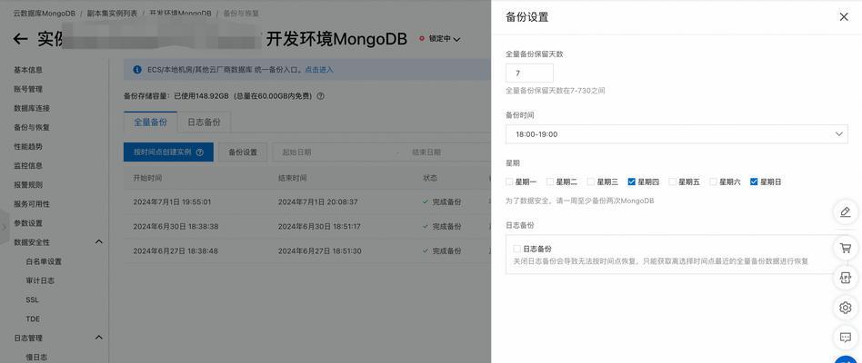Check the 星期五 checkbox
This screenshot has height=363, width=862.
pos(672,181)
